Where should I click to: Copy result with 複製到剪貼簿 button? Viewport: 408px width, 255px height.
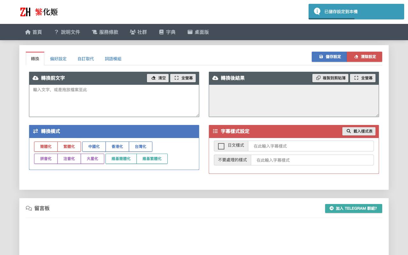coord(330,78)
